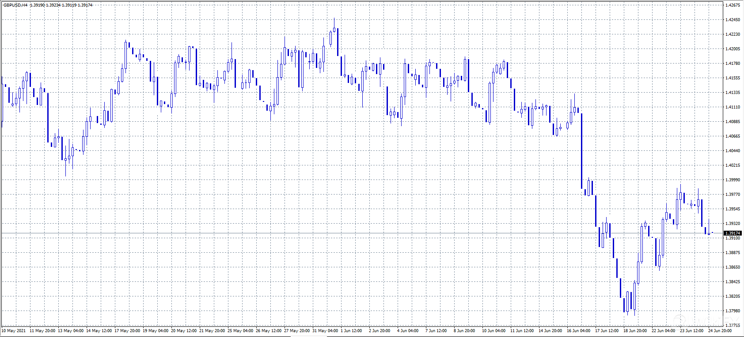
Task: Click the 1.42675 price axis label
Action: tap(733, 5)
